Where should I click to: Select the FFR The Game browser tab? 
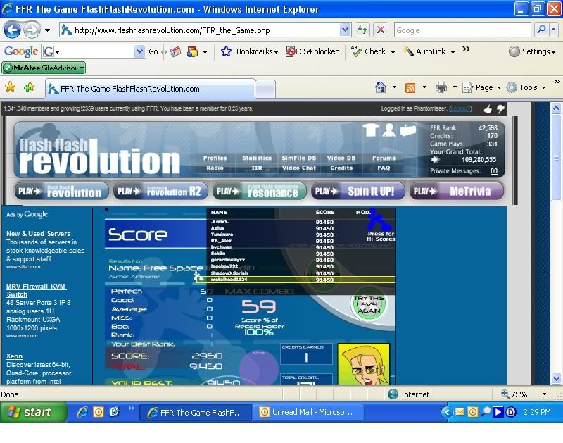point(149,89)
